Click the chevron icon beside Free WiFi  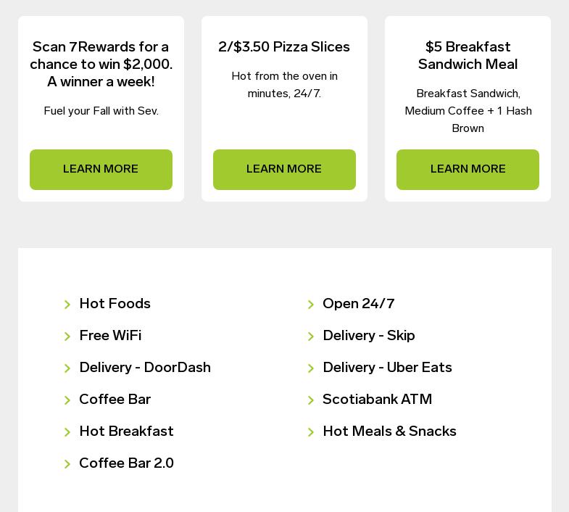[67, 336]
